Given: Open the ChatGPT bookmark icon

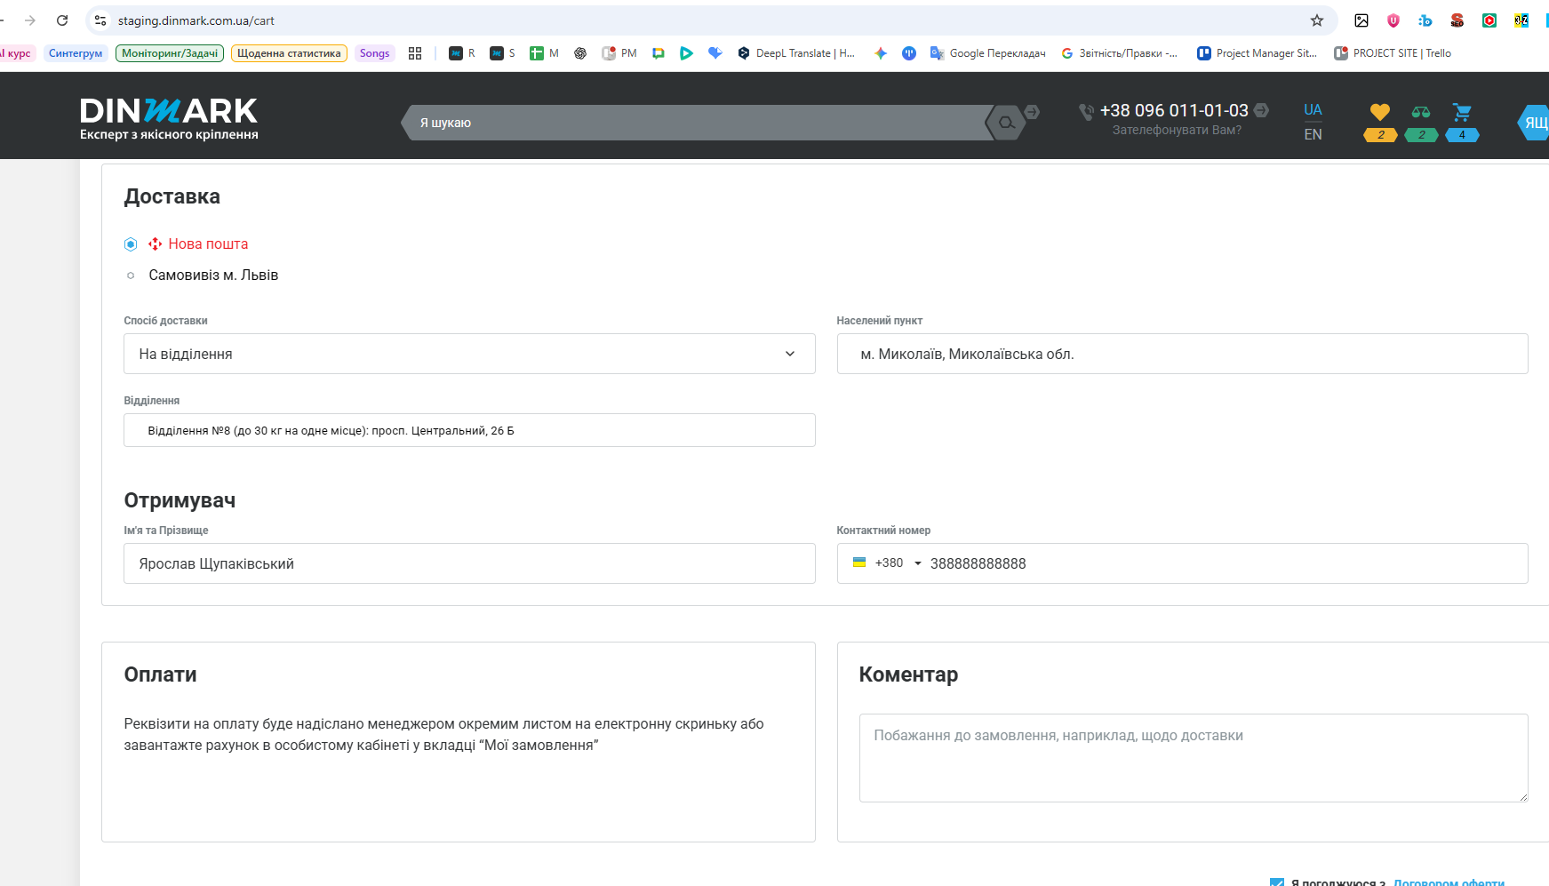Looking at the screenshot, I should click(x=580, y=53).
